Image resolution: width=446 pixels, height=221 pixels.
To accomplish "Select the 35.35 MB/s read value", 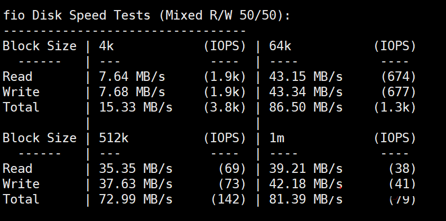I will tap(136, 169).
